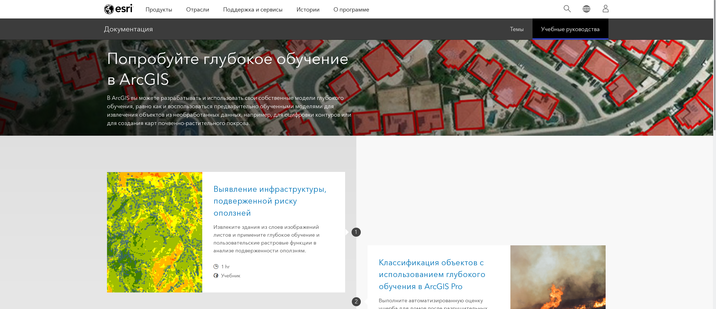Image resolution: width=716 pixels, height=309 pixels.
Task: Click the clock icon beside 1 hr
Action: click(216, 267)
